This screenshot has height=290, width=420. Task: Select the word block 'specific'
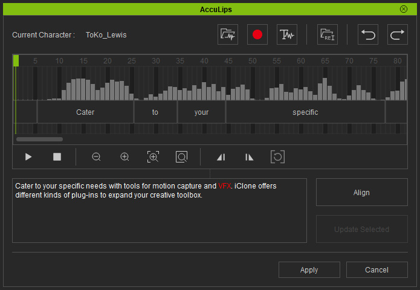tap(305, 112)
